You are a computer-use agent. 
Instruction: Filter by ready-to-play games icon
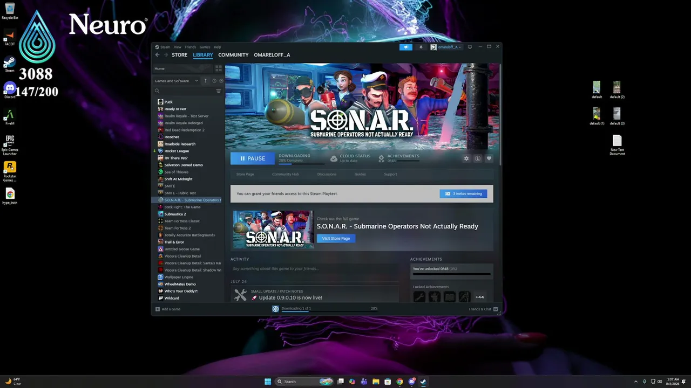[x=221, y=81]
